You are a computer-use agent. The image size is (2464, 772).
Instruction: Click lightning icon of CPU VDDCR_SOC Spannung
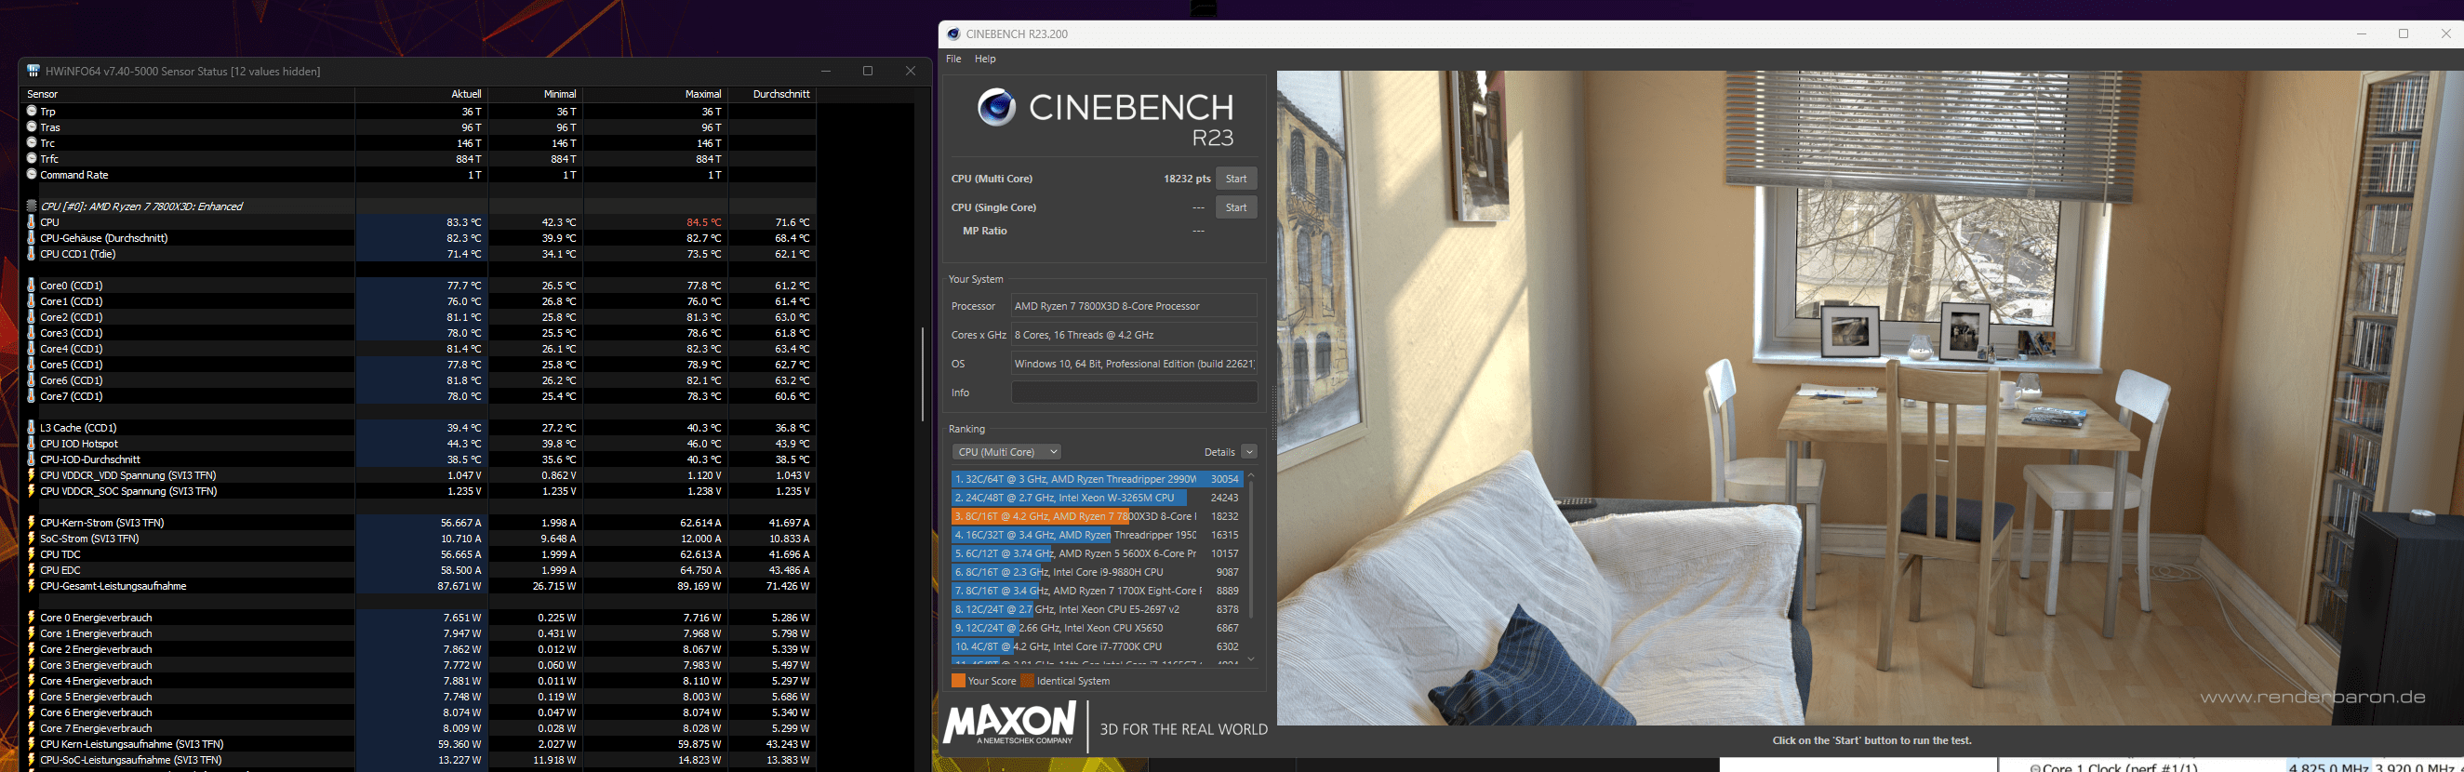click(32, 491)
